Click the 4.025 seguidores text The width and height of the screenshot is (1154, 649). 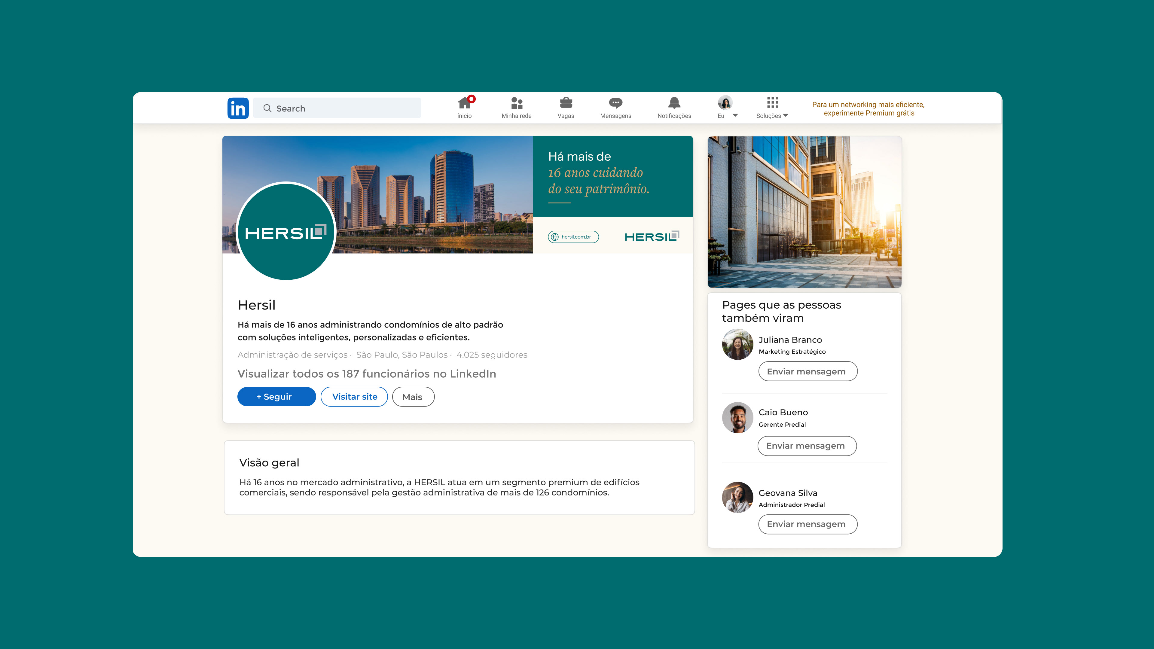click(x=491, y=355)
